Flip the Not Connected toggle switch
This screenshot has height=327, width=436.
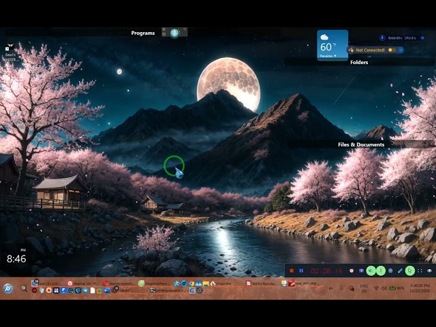[392, 50]
